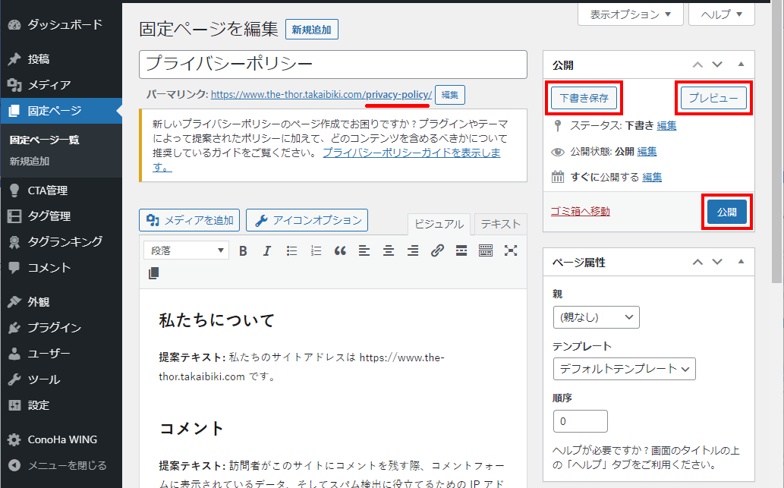784x488 pixels.
Task: Apply italic formatting in the editor toolbar
Action: click(x=266, y=251)
